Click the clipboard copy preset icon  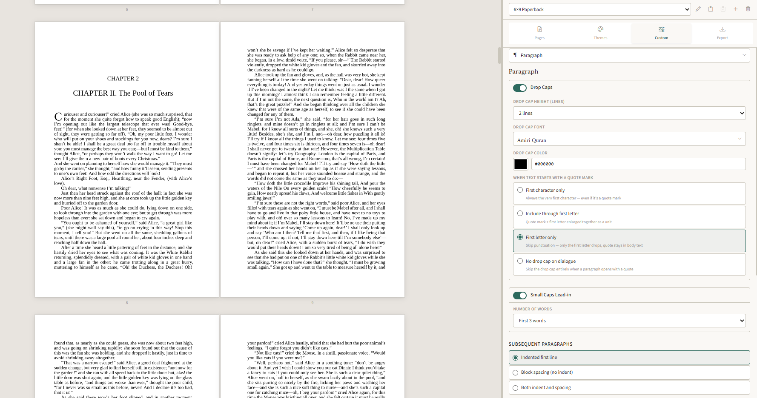tap(711, 9)
